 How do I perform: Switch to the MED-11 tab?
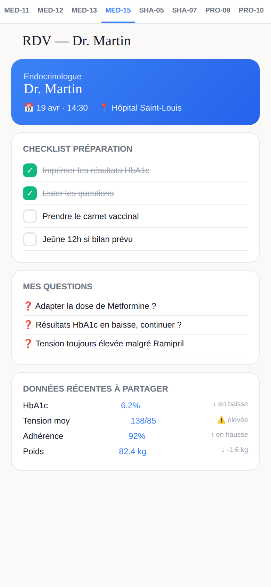[x=17, y=10]
